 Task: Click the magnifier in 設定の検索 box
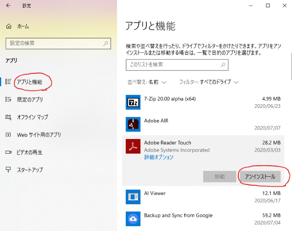105,43
